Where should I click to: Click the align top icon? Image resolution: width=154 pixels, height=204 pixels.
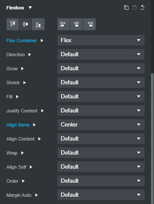point(13,24)
